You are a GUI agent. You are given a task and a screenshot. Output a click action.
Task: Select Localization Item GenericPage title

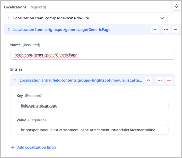coord(62,30)
